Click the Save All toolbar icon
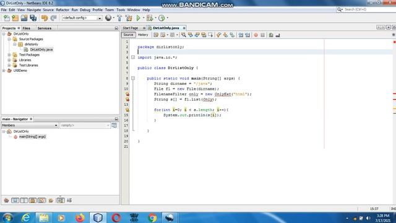Screen dimensions: 396x223 click(x=33, y=18)
